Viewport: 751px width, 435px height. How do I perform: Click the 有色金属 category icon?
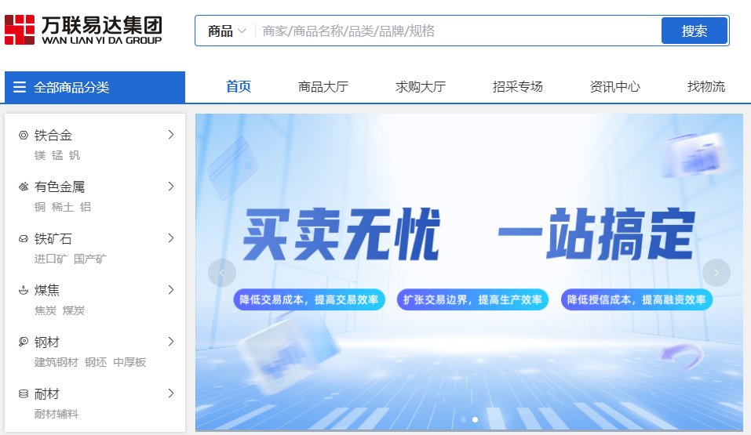tap(24, 187)
